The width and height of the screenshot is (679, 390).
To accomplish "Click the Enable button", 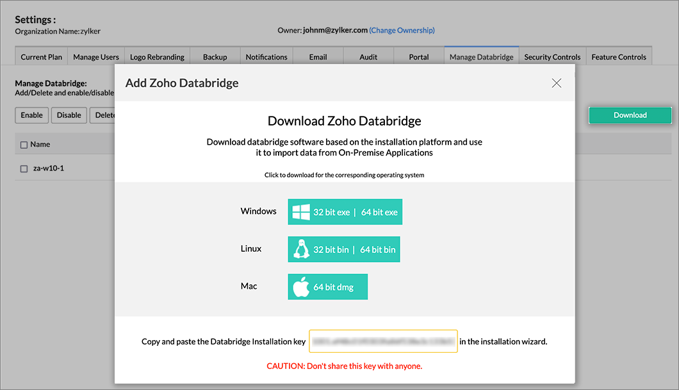I will pyautogui.click(x=31, y=115).
